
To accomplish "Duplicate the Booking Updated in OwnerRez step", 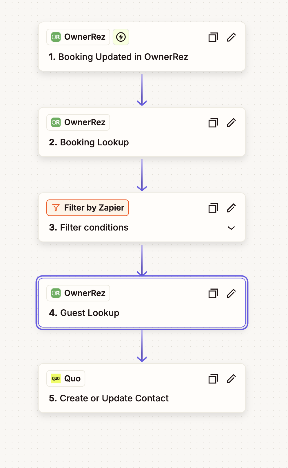I will 213,37.
